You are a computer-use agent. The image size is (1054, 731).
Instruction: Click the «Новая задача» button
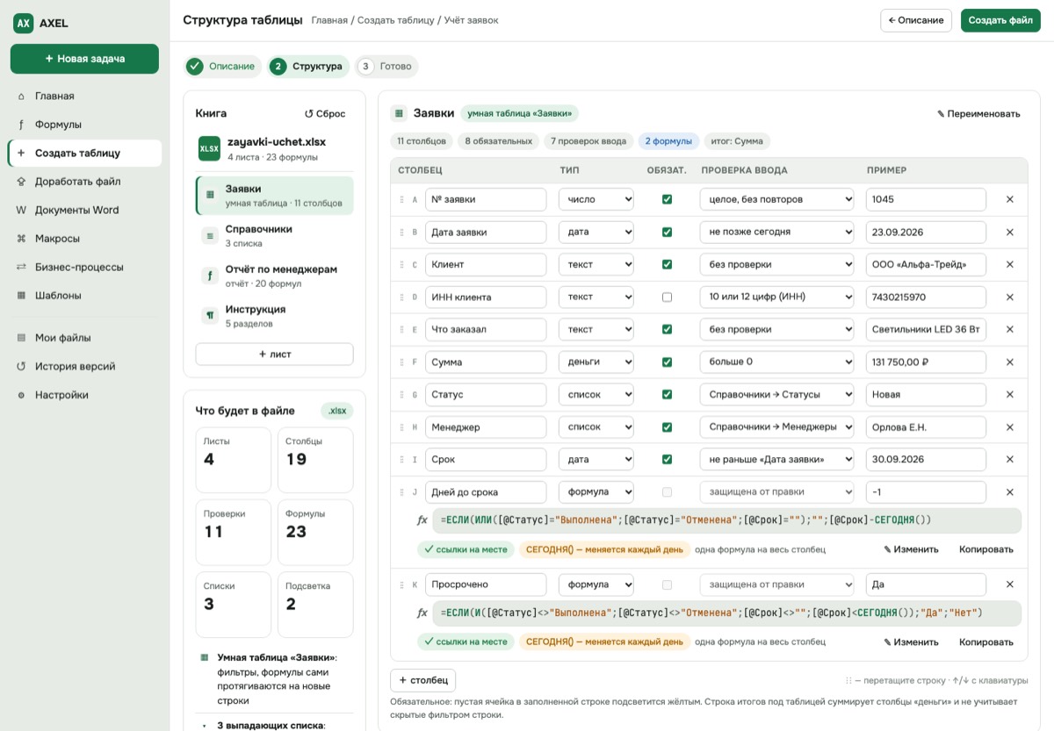click(84, 59)
